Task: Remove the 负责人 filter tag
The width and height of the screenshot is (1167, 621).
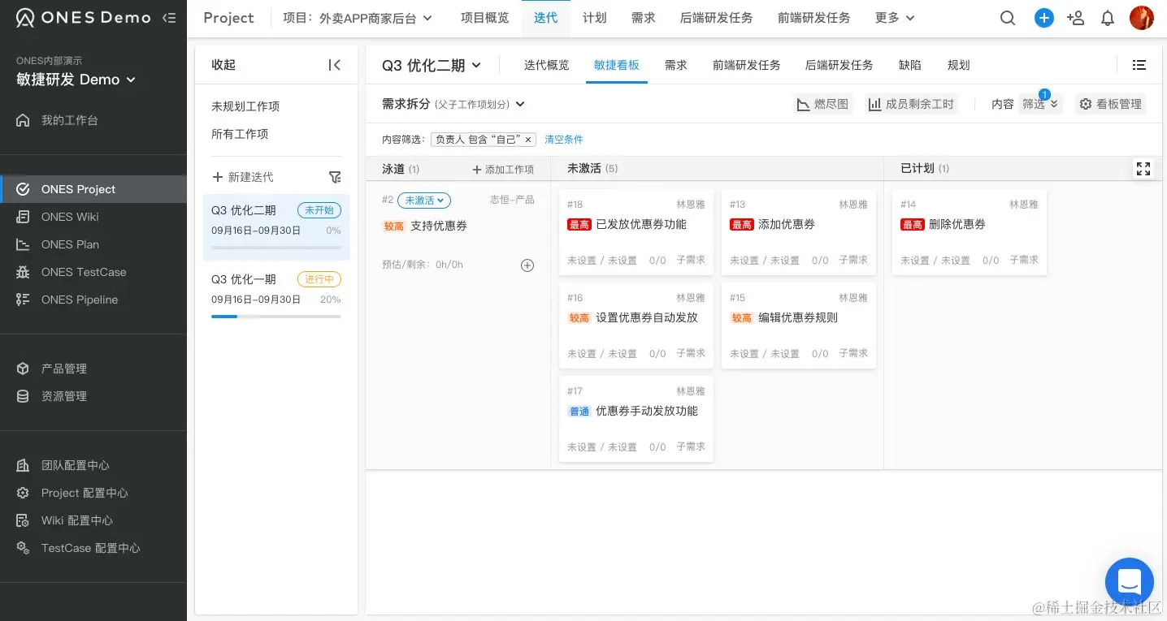Action: tap(528, 140)
